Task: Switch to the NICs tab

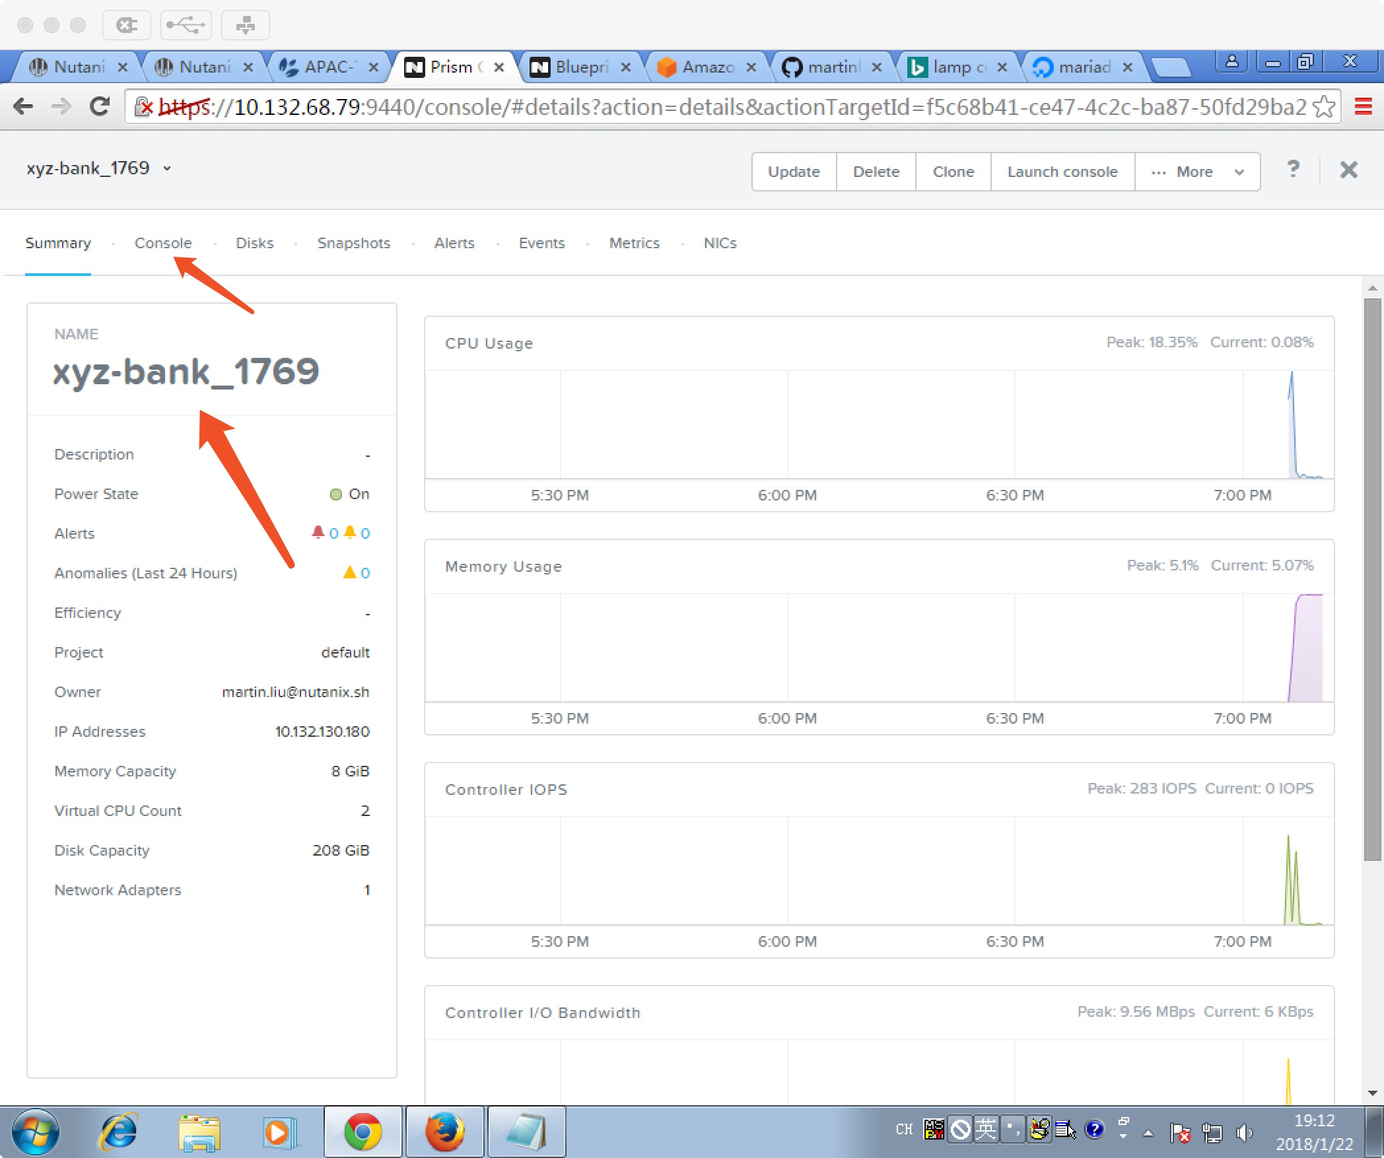Action: tap(720, 243)
